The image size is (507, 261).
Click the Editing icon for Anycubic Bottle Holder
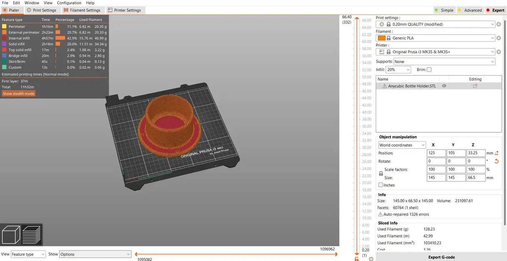click(475, 86)
